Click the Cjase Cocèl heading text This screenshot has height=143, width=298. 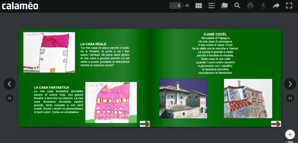[215, 34]
